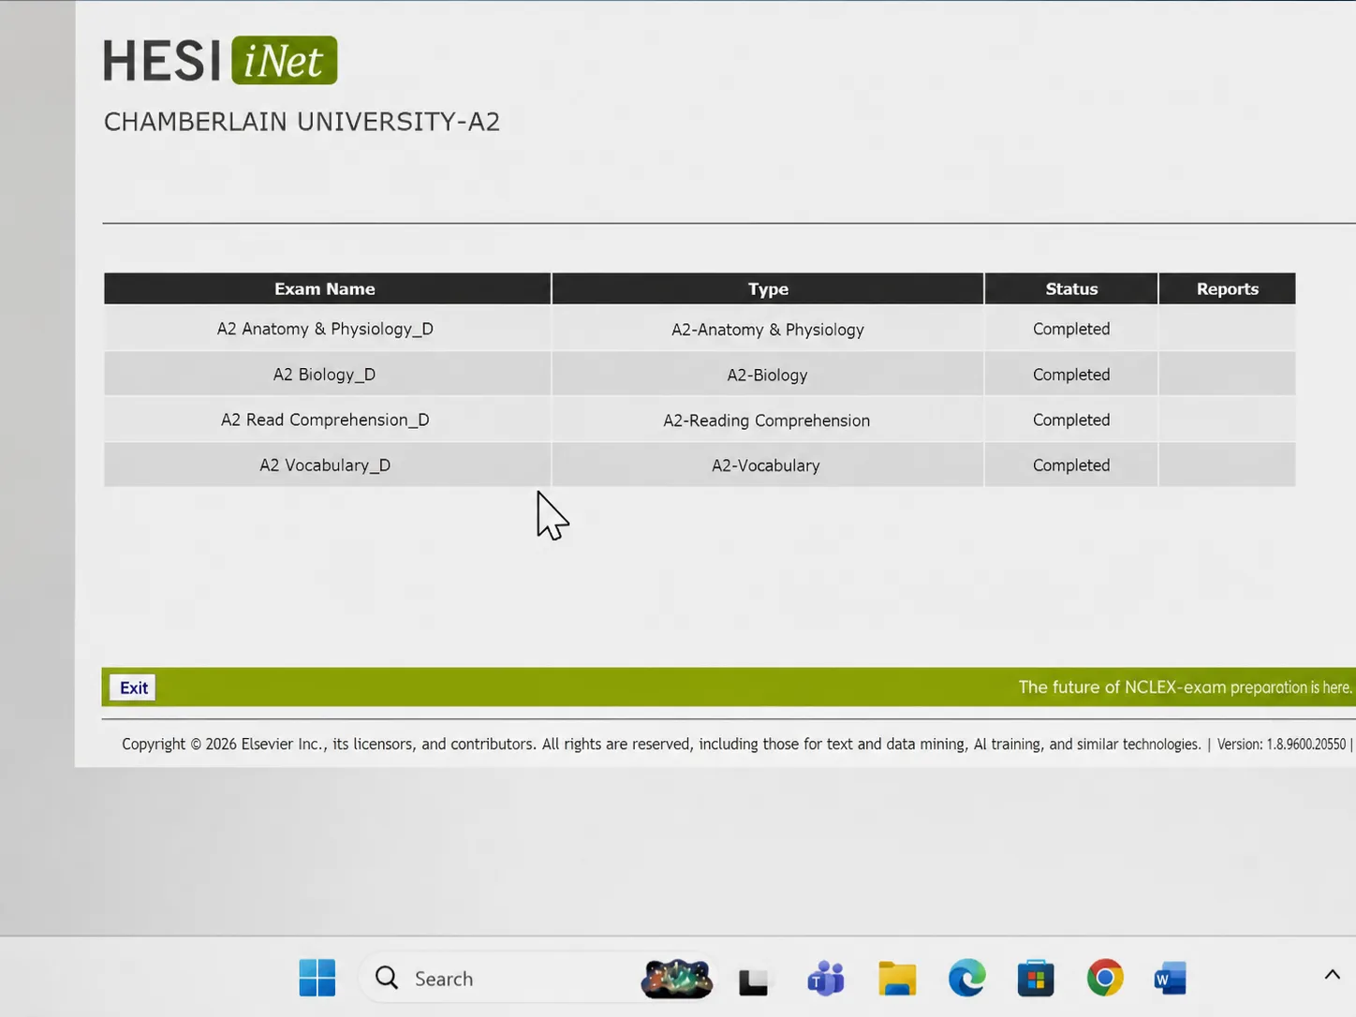This screenshot has height=1017, width=1356.
Task: Launch Google Chrome from the taskbar
Action: (1105, 979)
